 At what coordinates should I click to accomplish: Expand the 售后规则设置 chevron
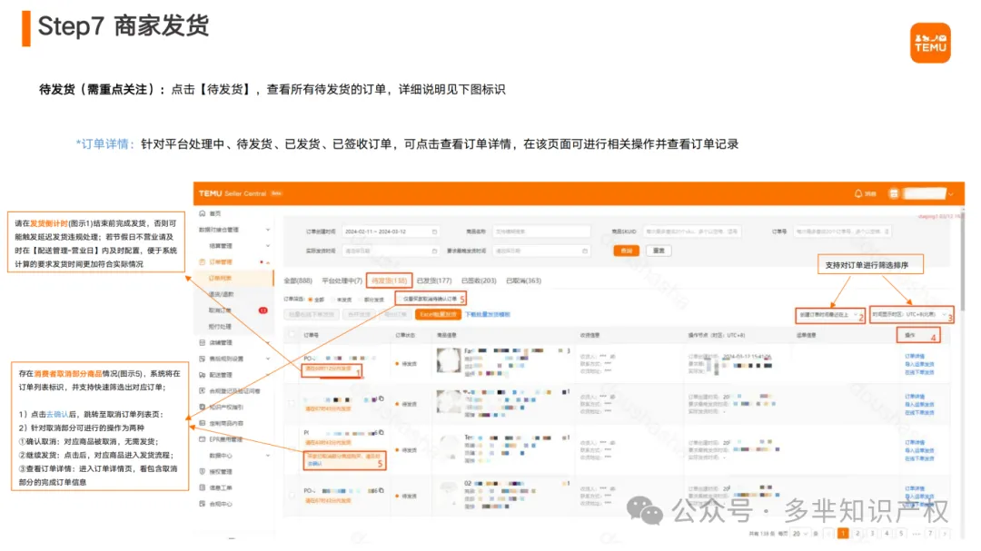coord(268,359)
